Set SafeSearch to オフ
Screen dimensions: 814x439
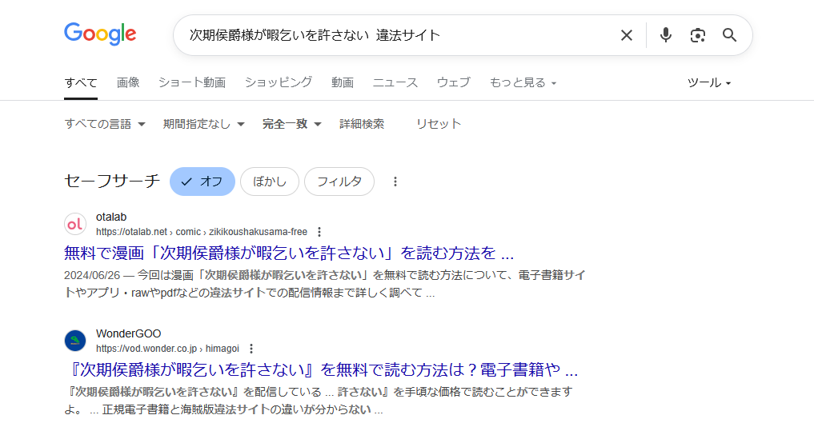click(202, 182)
